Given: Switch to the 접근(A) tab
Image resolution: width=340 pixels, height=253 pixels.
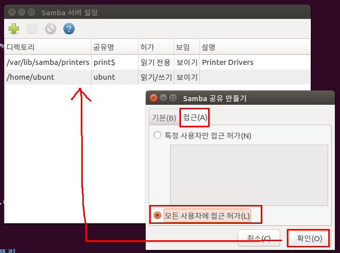Looking at the screenshot, I should [195, 117].
